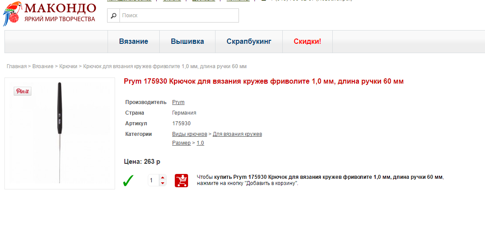
Task: Open Виды крючков category link
Action: click(189, 134)
